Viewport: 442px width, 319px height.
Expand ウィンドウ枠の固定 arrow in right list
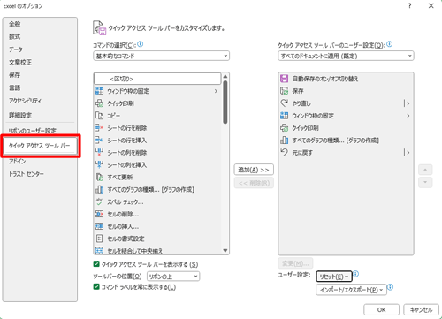point(408,116)
